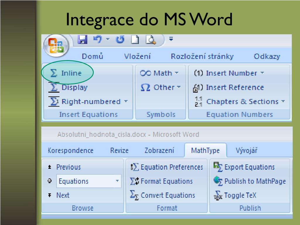Viewport: 300px width, 225px height.
Task: Click the Format Equations icon
Action: pyautogui.click(x=134, y=181)
